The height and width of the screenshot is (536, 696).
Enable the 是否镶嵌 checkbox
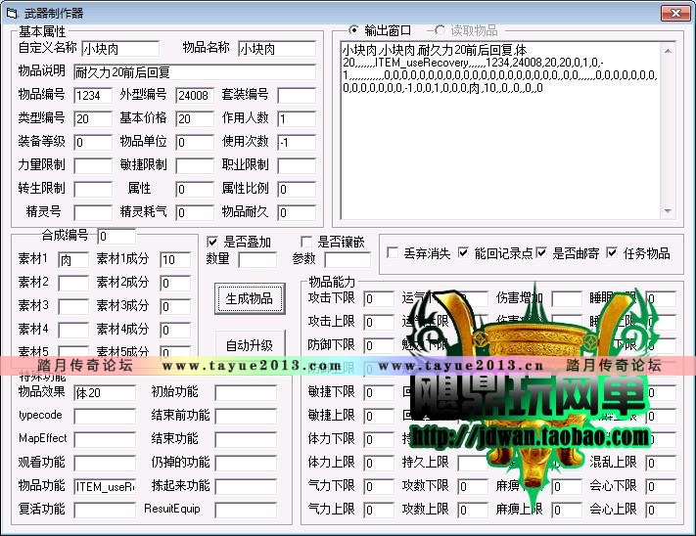pyautogui.click(x=307, y=242)
